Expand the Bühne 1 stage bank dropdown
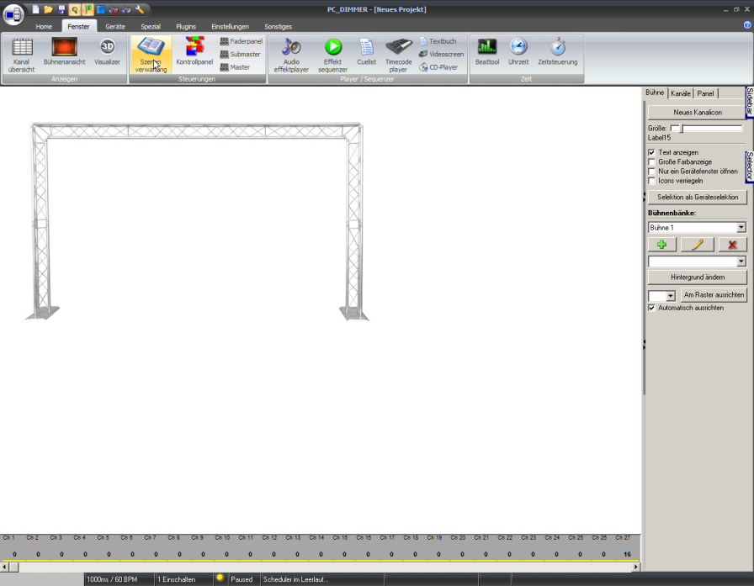The height and width of the screenshot is (586, 754). [x=741, y=227]
